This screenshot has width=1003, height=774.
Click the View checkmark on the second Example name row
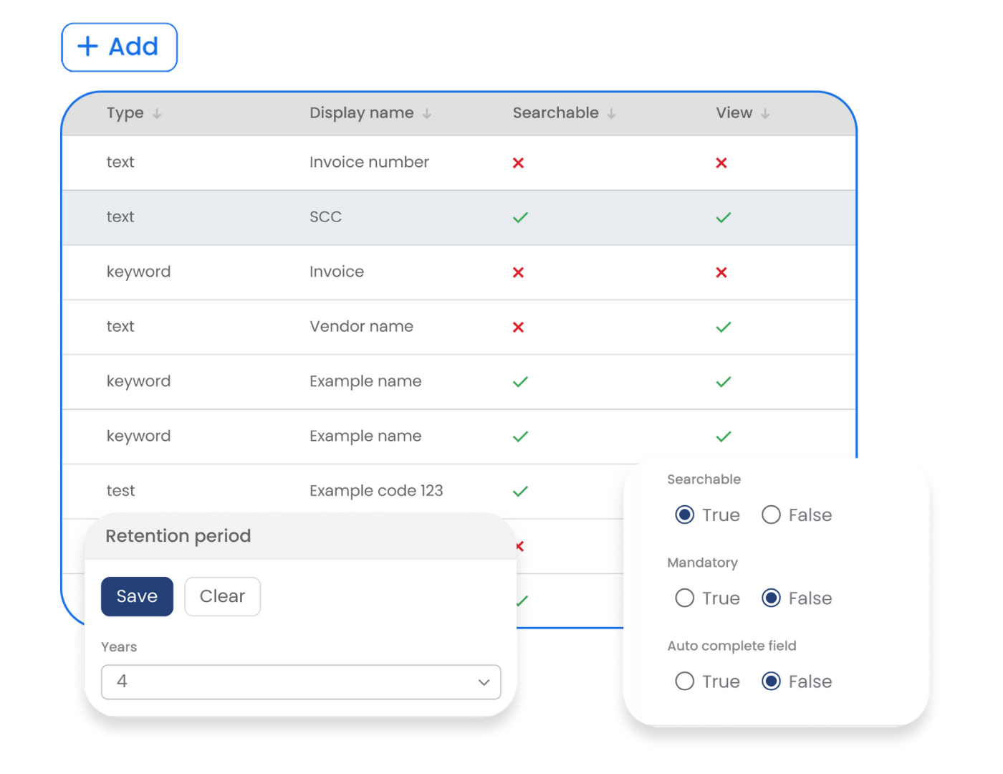click(x=724, y=436)
